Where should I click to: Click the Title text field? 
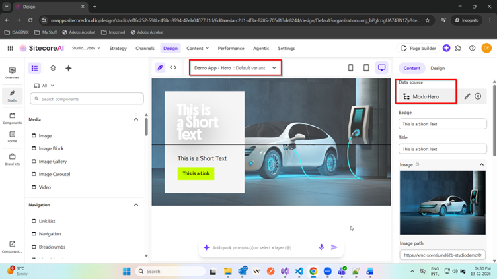click(443, 149)
